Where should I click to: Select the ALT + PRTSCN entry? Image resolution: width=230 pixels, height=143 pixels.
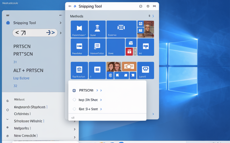[x=28, y=70]
